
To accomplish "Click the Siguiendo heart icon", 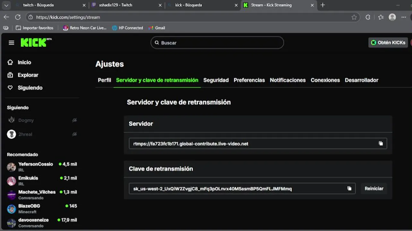I will pyautogui.click(x=10, y=88).
